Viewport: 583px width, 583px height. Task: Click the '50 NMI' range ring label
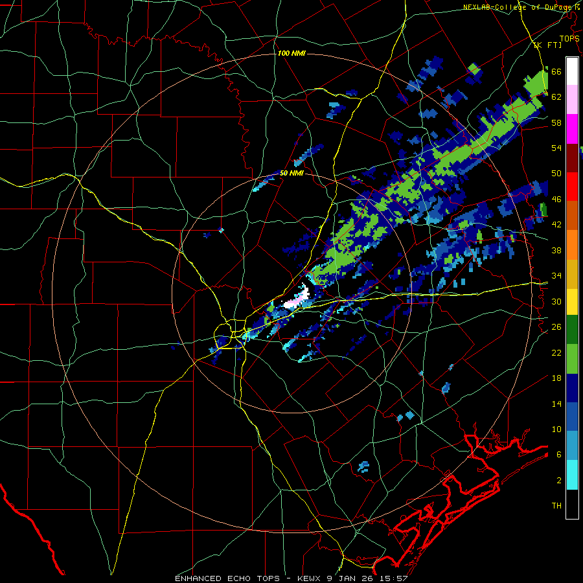pyautogui.click(x=291, y=173)
